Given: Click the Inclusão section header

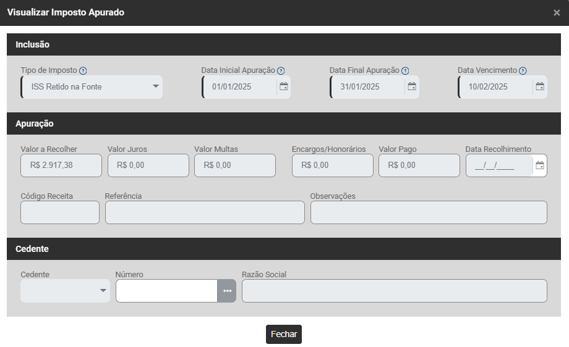Looking at the screenshot, I should (x=284, y=44).
